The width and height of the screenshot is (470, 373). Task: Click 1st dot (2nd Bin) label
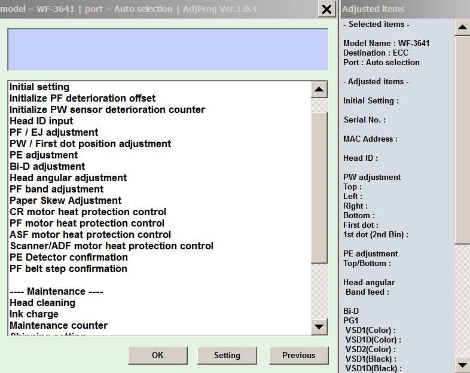pos(376,234)
